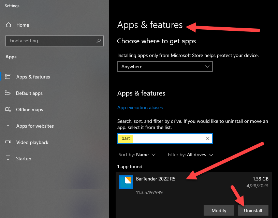The width and height of the screenshot is (278, 218).
Task: Open Offline maps via its map icon
Action: (9, 110)
